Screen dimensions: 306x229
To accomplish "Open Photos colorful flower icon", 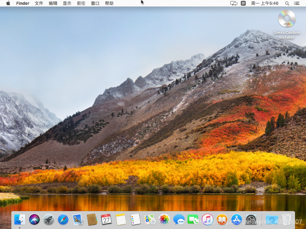I will pyautogui.click(x=164, y=220).
